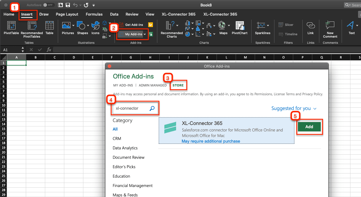Open the STORE tab in Office Add-ins
Screen dimensions: 361x197
(178, 85)
